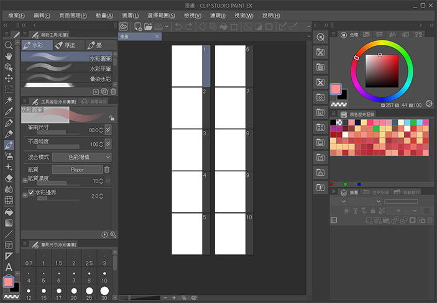
Task: Delete the paper texture with trash icon
Action: [107, 170]
